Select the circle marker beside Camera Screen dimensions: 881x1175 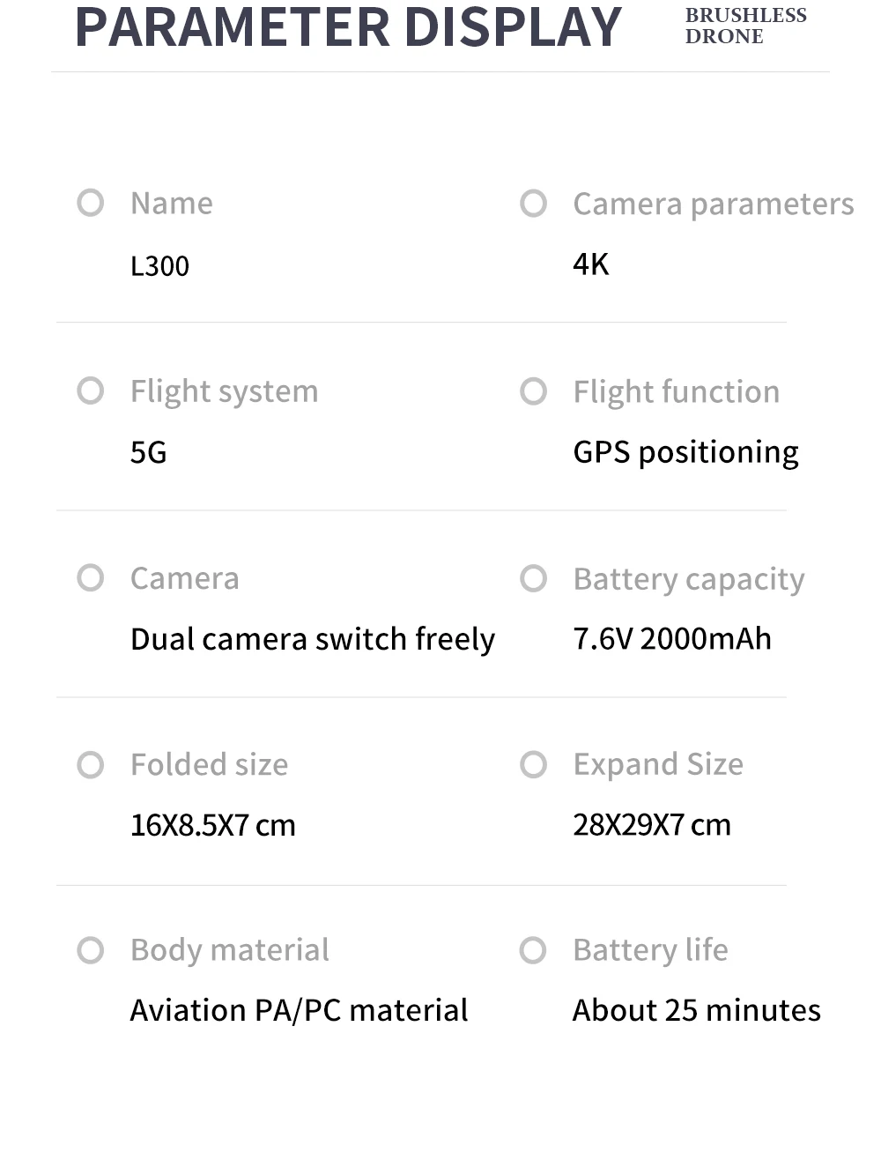[91, 578]
